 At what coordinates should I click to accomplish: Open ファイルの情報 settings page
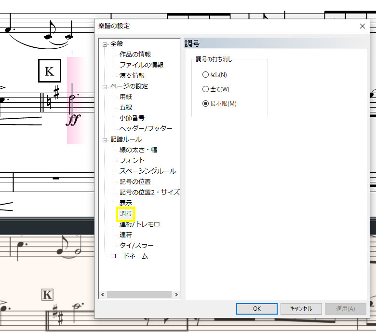click(x=141, y=65)
